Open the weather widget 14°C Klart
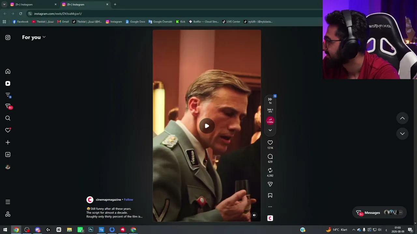417x234 pixels. coord(337,230)
